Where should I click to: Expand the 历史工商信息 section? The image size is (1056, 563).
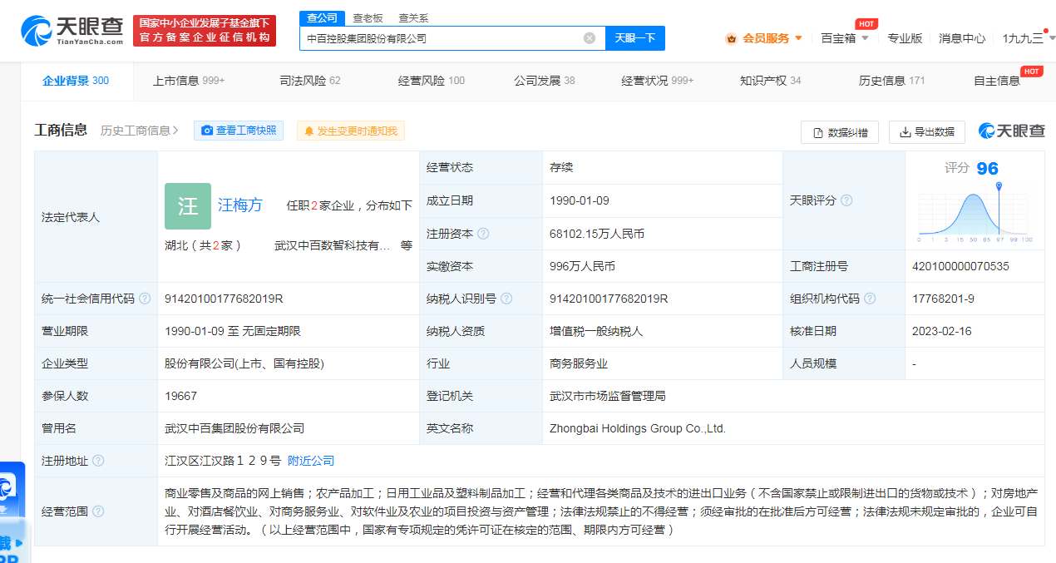(x=140, y=131)
